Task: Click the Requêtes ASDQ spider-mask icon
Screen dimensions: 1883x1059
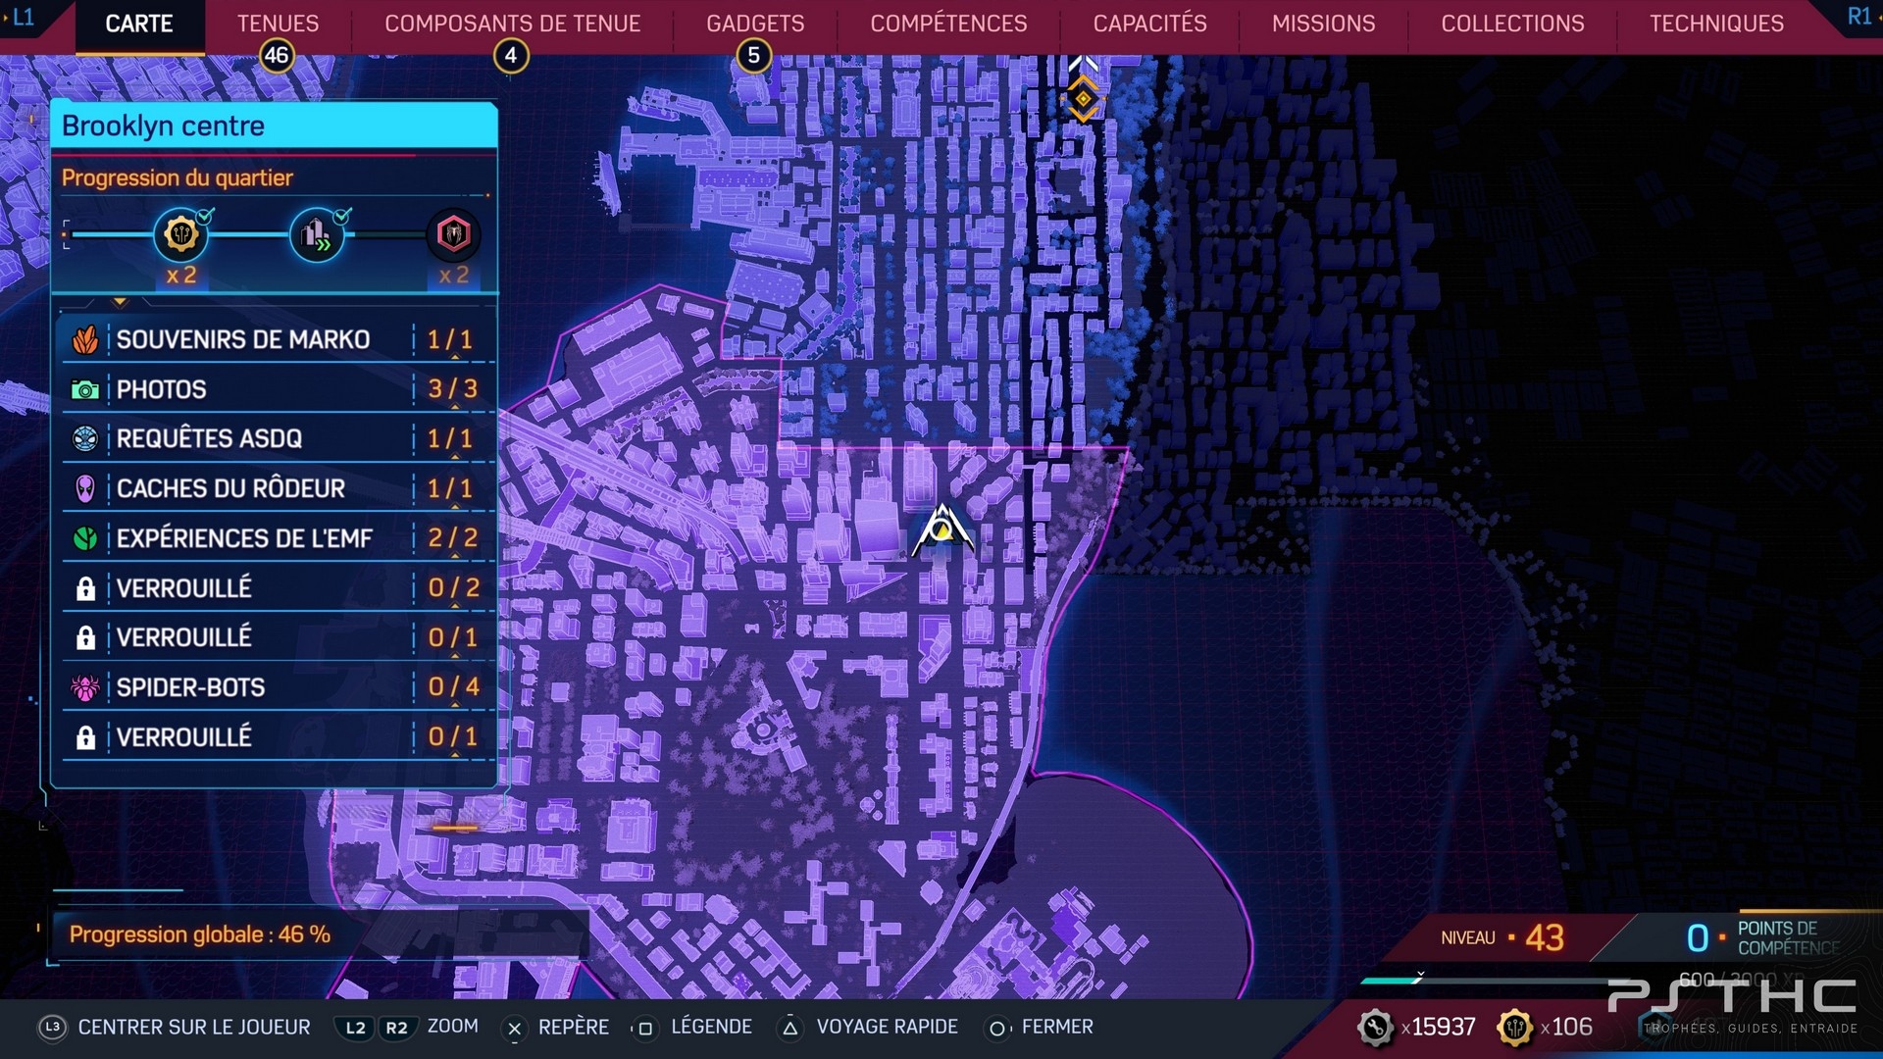Action: 85,438
